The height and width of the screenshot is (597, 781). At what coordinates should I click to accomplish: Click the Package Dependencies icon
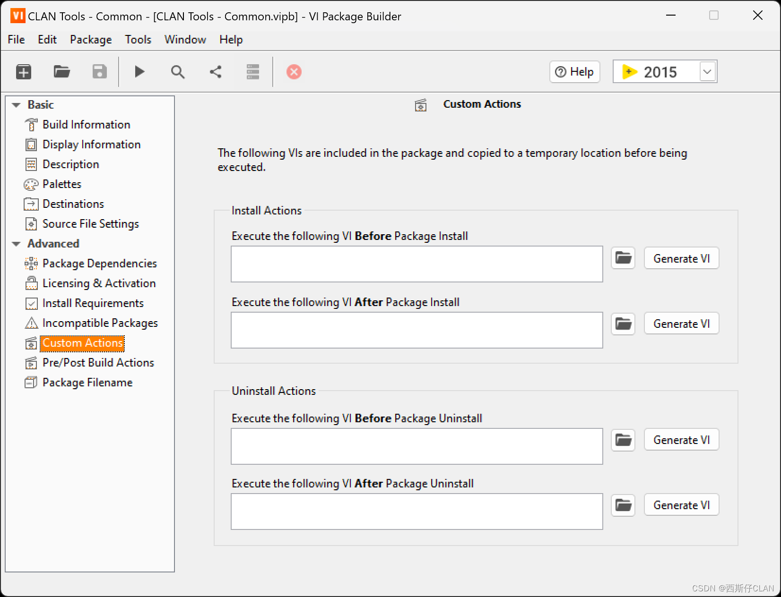pos(31,264)
